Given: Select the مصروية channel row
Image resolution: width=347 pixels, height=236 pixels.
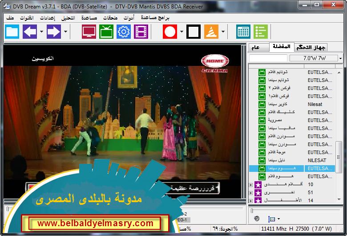Looking at the screenshot, I should coord(292,121).
